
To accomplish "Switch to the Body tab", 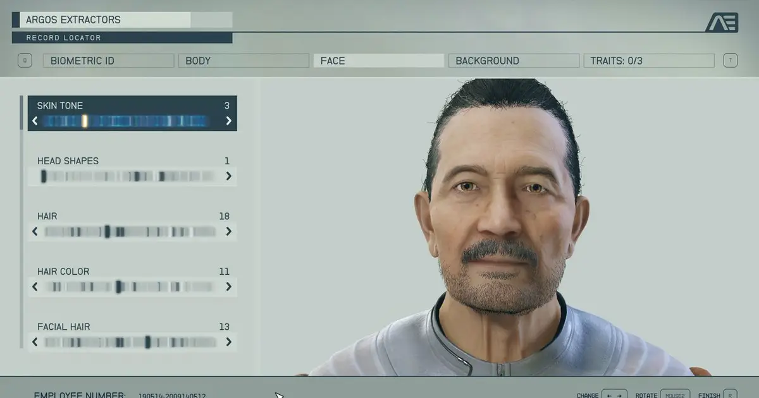I will (x=244, y=61).
